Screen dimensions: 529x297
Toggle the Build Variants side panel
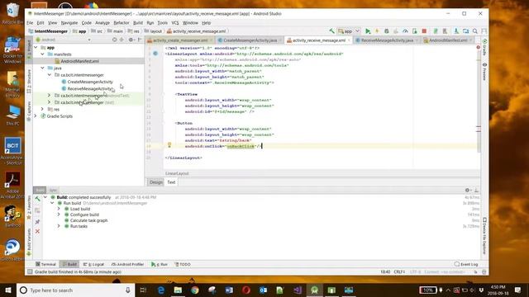29,242
